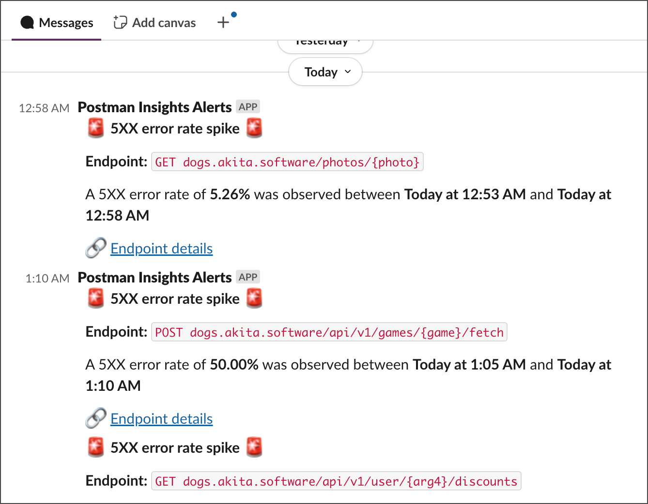Click the Messages speech bubble icon
Image resolution: width=648 pixels, height=504 pixels.
(27, 23)
